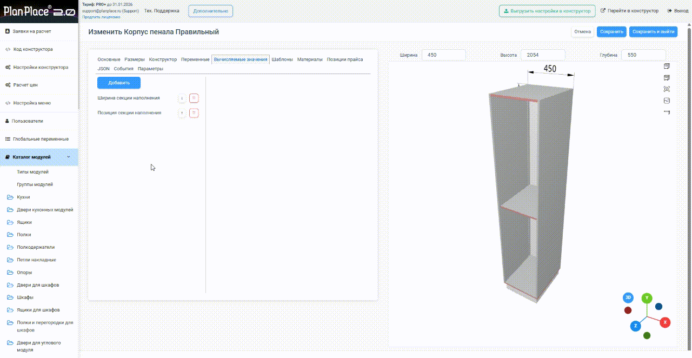The width and height of the screenshot is (692, 358).
Task: Move 'Позиция секции наполнения' up with arrow icon
Action: point(182,113)
